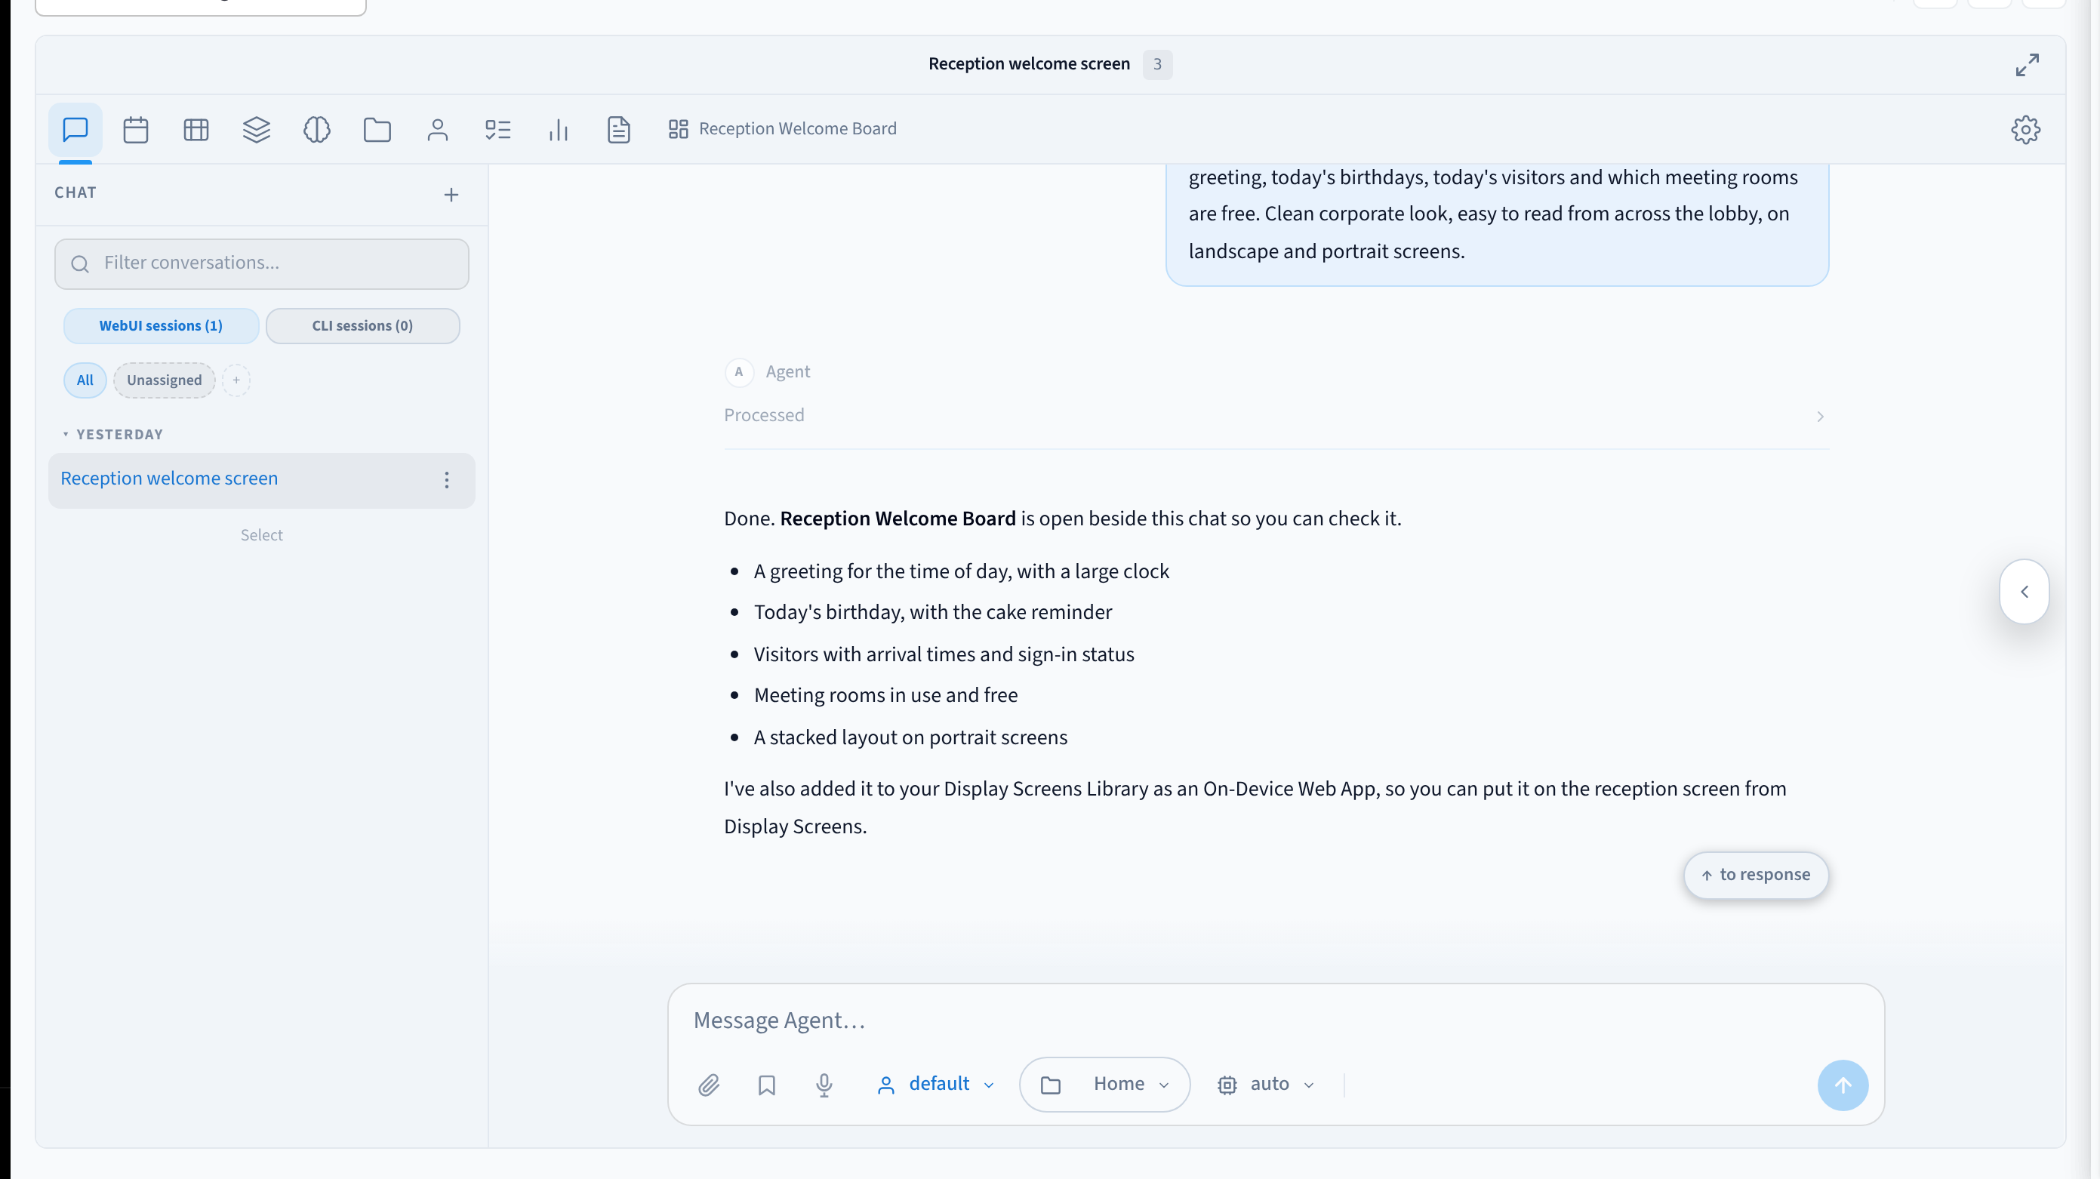Focus the Filter conversations search field
The image size is (2100, 1179).
pyautogui.click(x=262, y=263)
